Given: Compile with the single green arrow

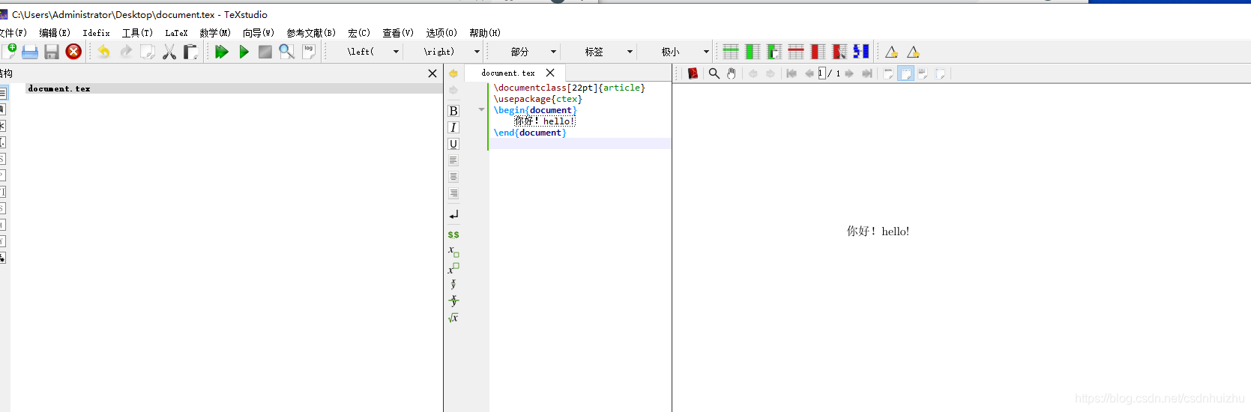Looking at the screenshot, I should pos(244,52).
